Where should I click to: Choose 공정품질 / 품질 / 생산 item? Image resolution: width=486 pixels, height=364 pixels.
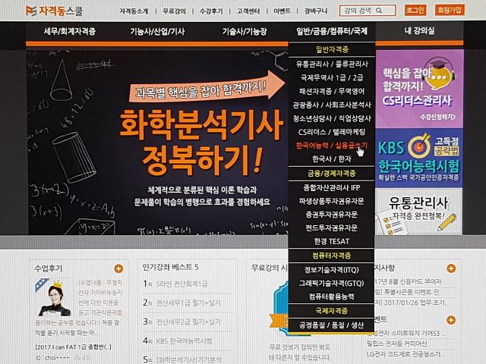(332, 325)
